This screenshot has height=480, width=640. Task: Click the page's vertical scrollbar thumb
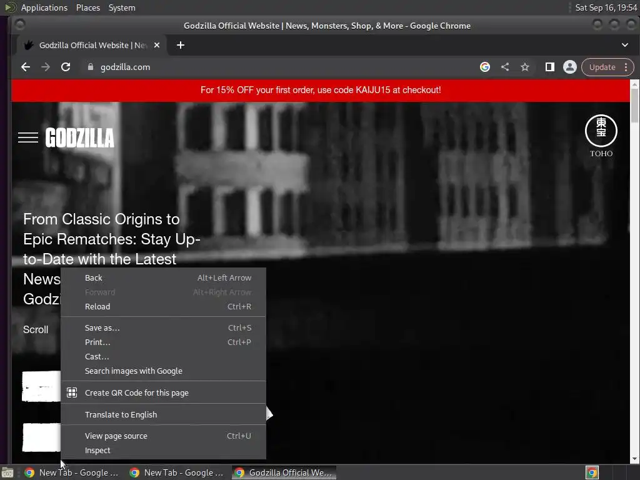(634, 105)
